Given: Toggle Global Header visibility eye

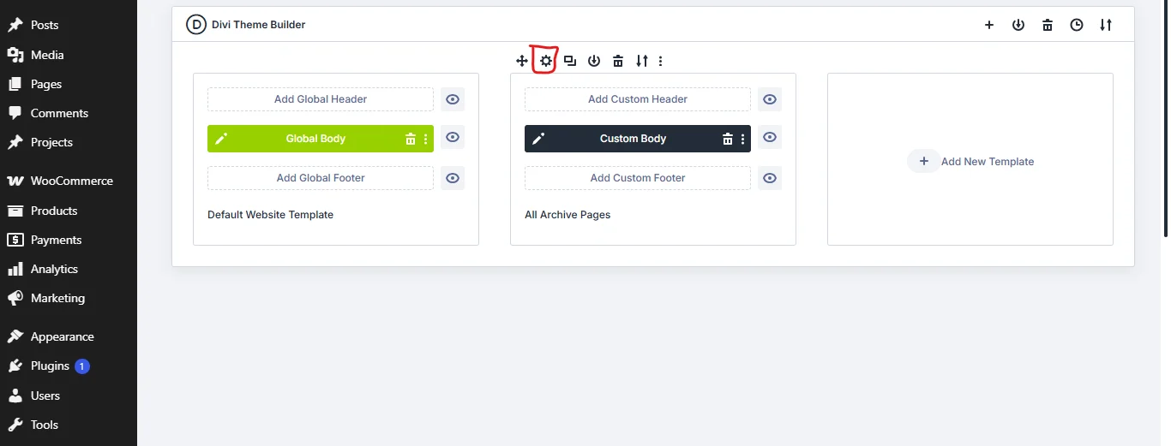Looking at the screenshot, I should click(x=453, y=99).
